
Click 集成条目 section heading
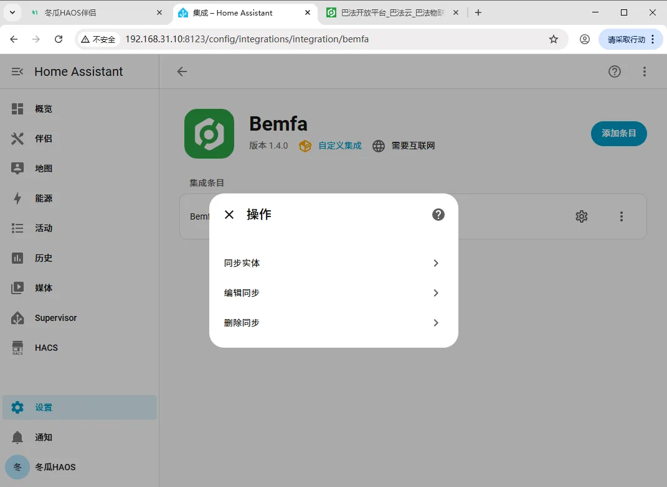point(207,183)
